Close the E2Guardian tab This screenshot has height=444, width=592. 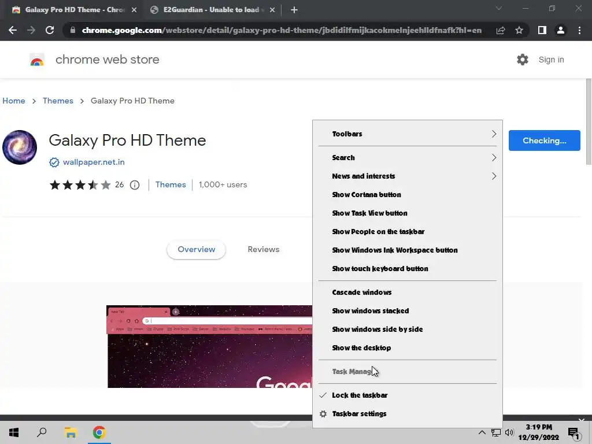pyautogui.click(x=272, y=10)
